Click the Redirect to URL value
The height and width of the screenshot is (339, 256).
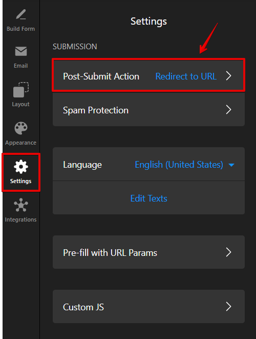(x=186, y=76)
